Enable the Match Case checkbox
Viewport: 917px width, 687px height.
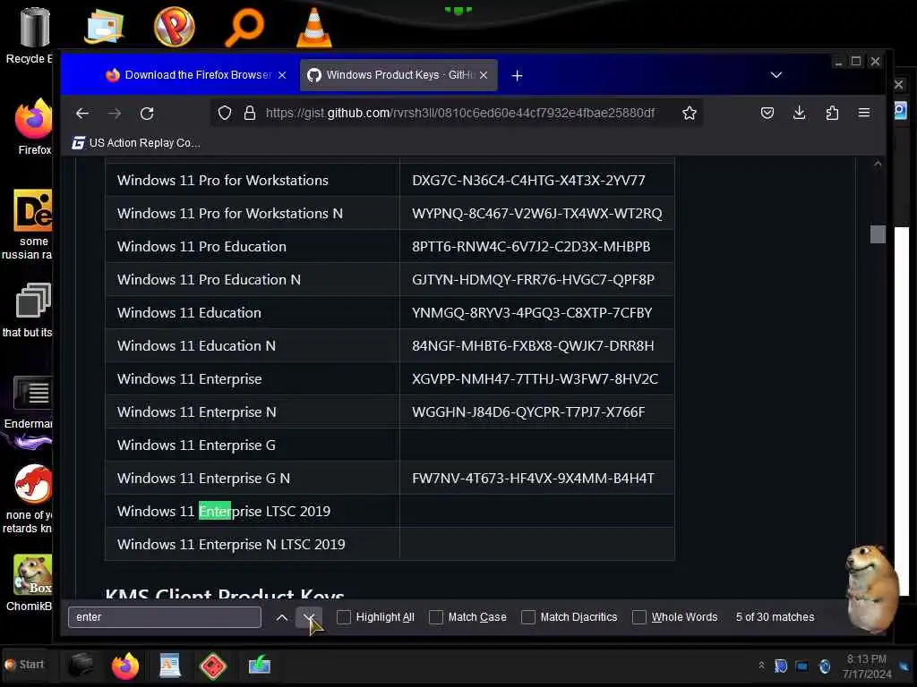[436, 617]
